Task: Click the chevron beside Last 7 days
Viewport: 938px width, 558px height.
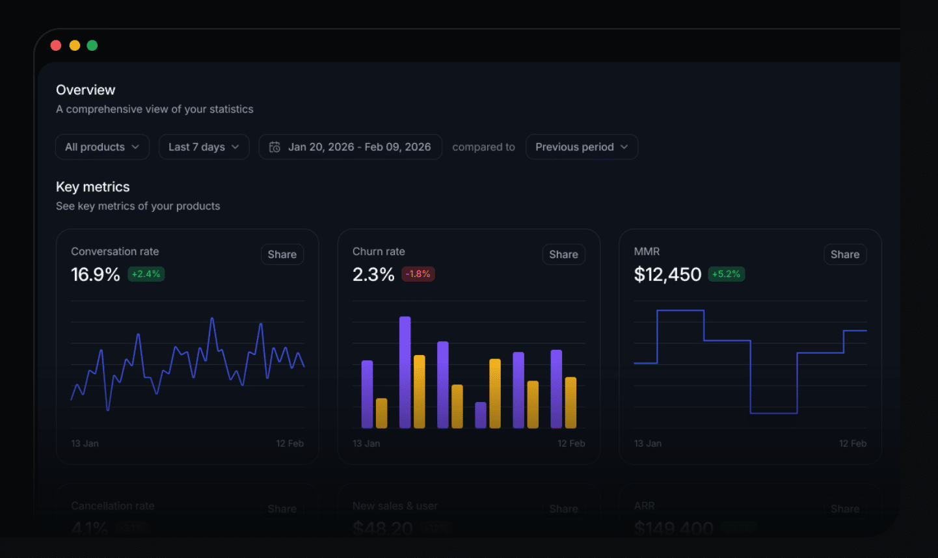Action: [235, 147]
